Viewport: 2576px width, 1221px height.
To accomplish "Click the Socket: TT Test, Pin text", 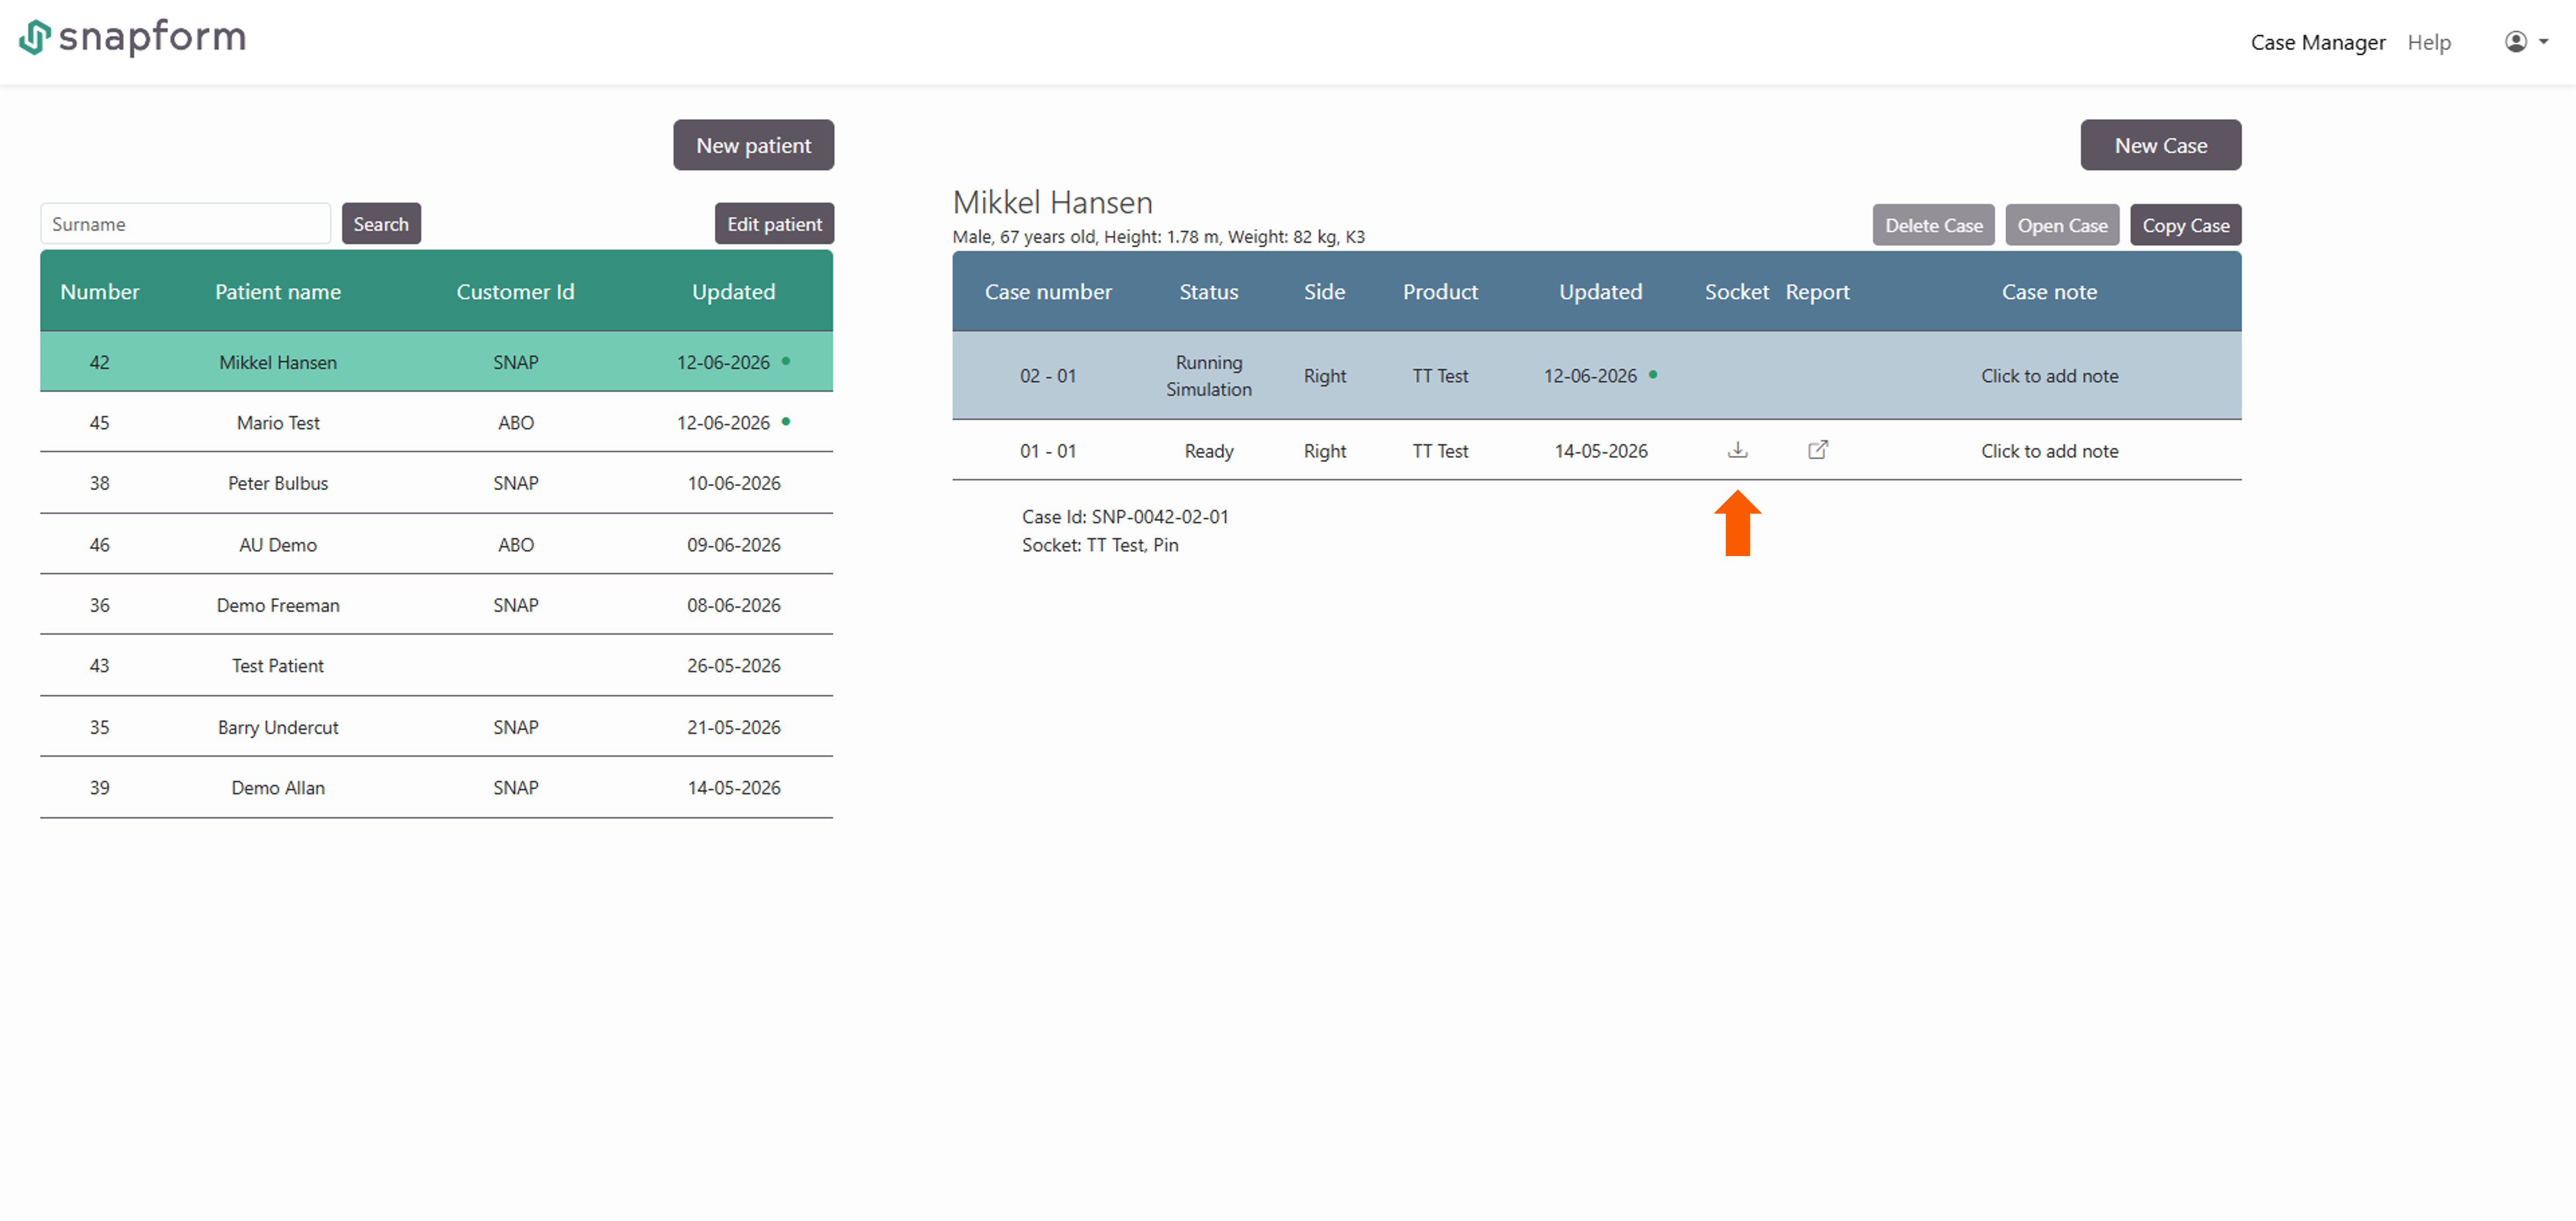I will click(x=1099, y=545).
